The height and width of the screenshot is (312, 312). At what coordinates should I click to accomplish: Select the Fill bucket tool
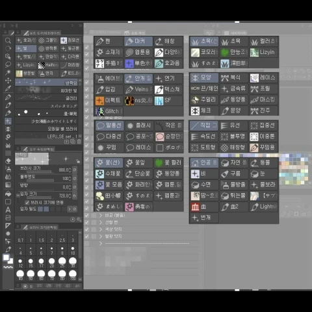click(x=8, y=194)
